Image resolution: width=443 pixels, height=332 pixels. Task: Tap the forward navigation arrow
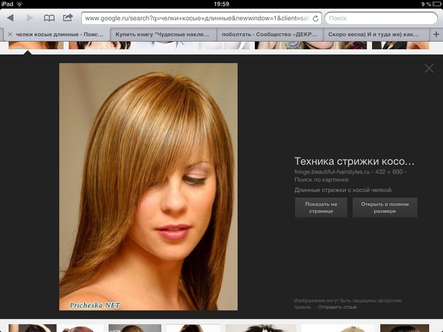click(x=29, y=18)
